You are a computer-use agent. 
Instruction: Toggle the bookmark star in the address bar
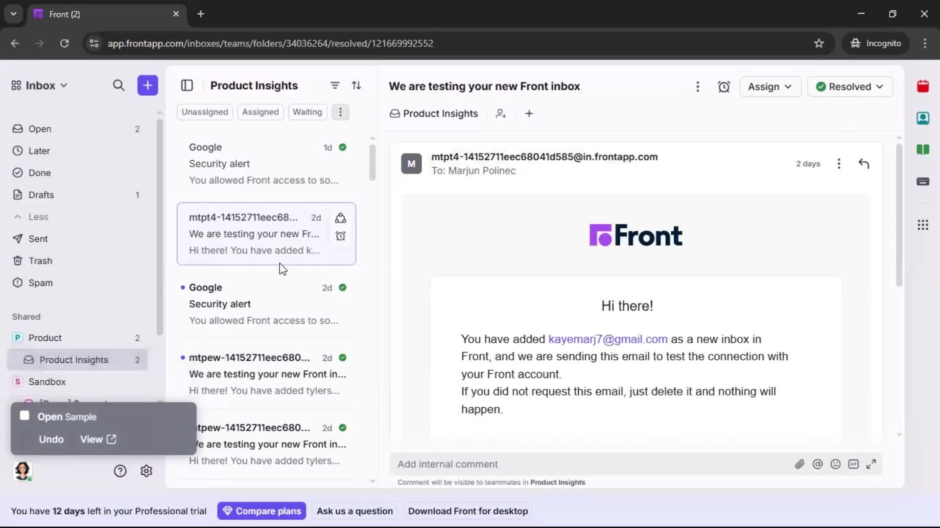(819, 43)
